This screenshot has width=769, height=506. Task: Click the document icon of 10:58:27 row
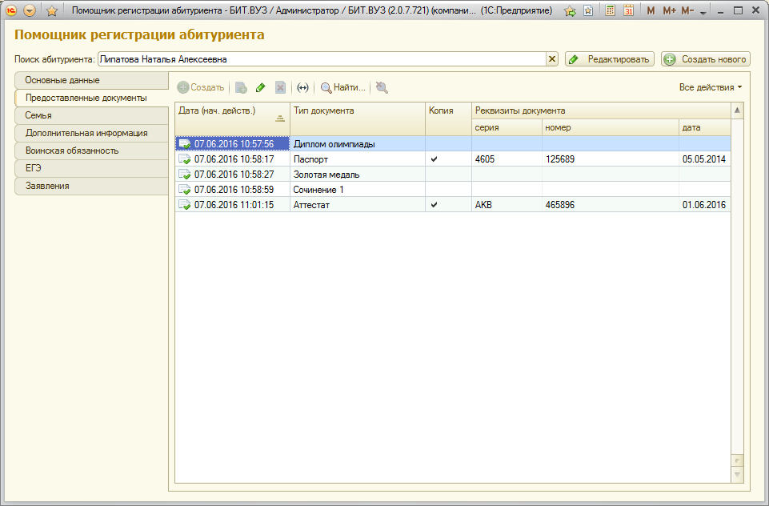pyautogui.click(x=185, y=175)
